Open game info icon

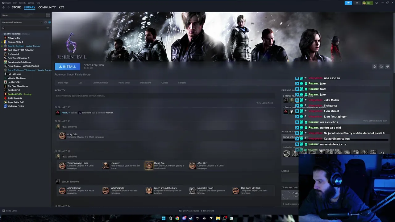[x=381, y=67]
